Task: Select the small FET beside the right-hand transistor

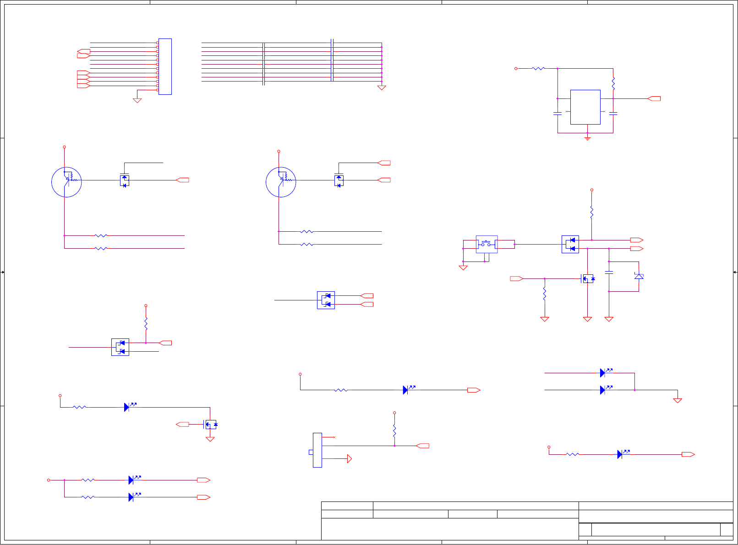Action: [339, 180]
